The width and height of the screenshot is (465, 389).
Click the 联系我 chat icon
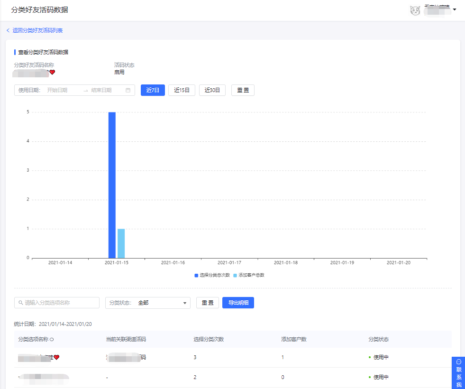tap(458, 361)
